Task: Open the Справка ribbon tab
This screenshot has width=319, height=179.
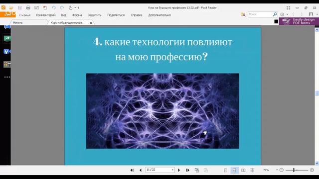Action: pyautogui.click(x=137, y=15)
